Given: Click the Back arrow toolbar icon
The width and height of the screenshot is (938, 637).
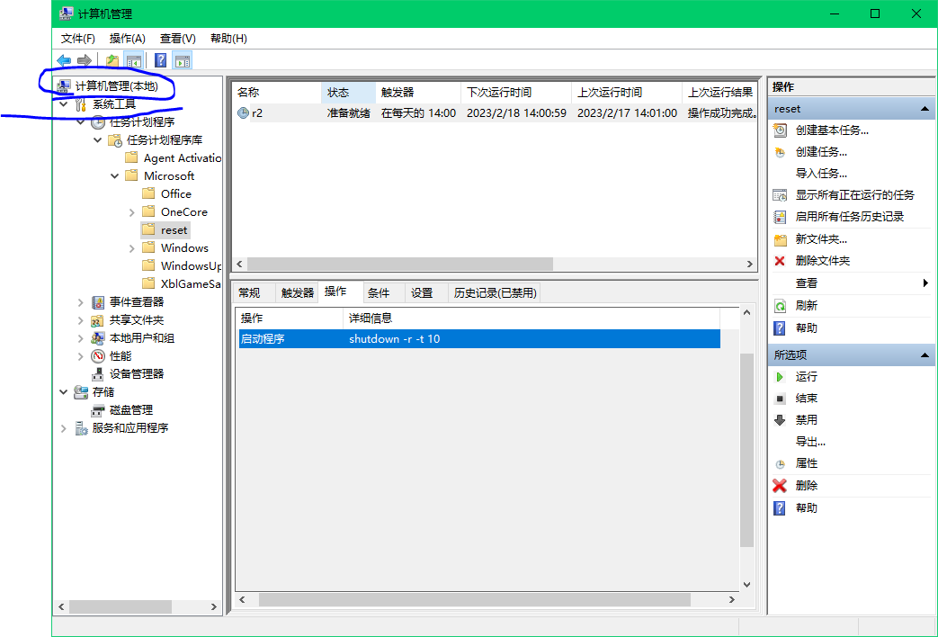Looking at the screenshot, I should [64, 60].
